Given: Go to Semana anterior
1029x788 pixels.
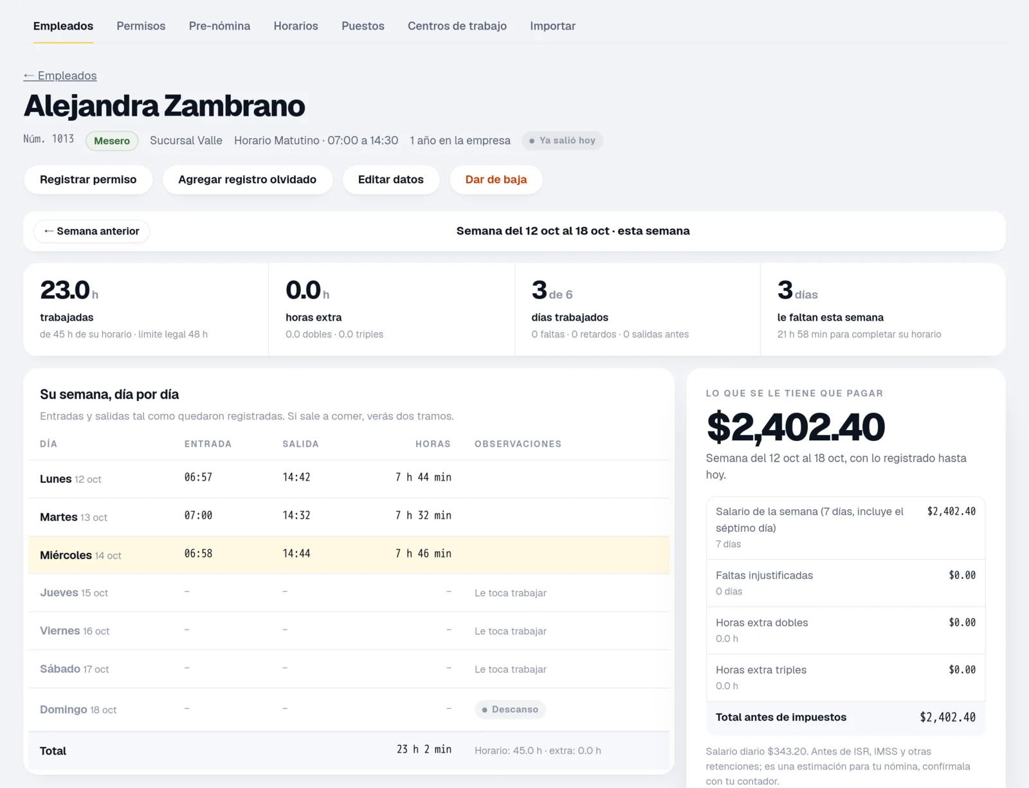Looking at the screenshot, I should [91, 231].
